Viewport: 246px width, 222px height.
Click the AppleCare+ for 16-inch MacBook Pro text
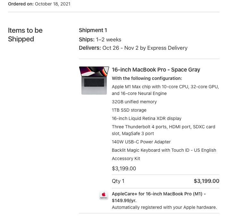click(159, 197)
